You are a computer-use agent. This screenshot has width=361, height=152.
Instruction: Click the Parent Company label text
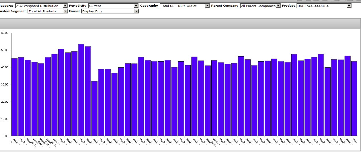pyautogui.click(x=225, y=6)
